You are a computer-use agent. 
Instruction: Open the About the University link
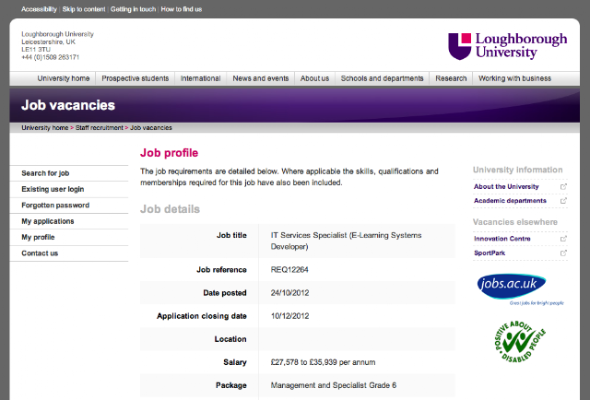(x=506, y=187)
